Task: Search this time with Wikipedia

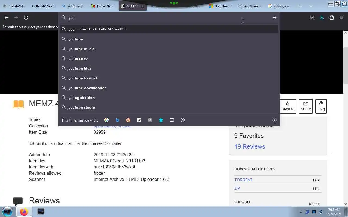Action: (139, 120)
